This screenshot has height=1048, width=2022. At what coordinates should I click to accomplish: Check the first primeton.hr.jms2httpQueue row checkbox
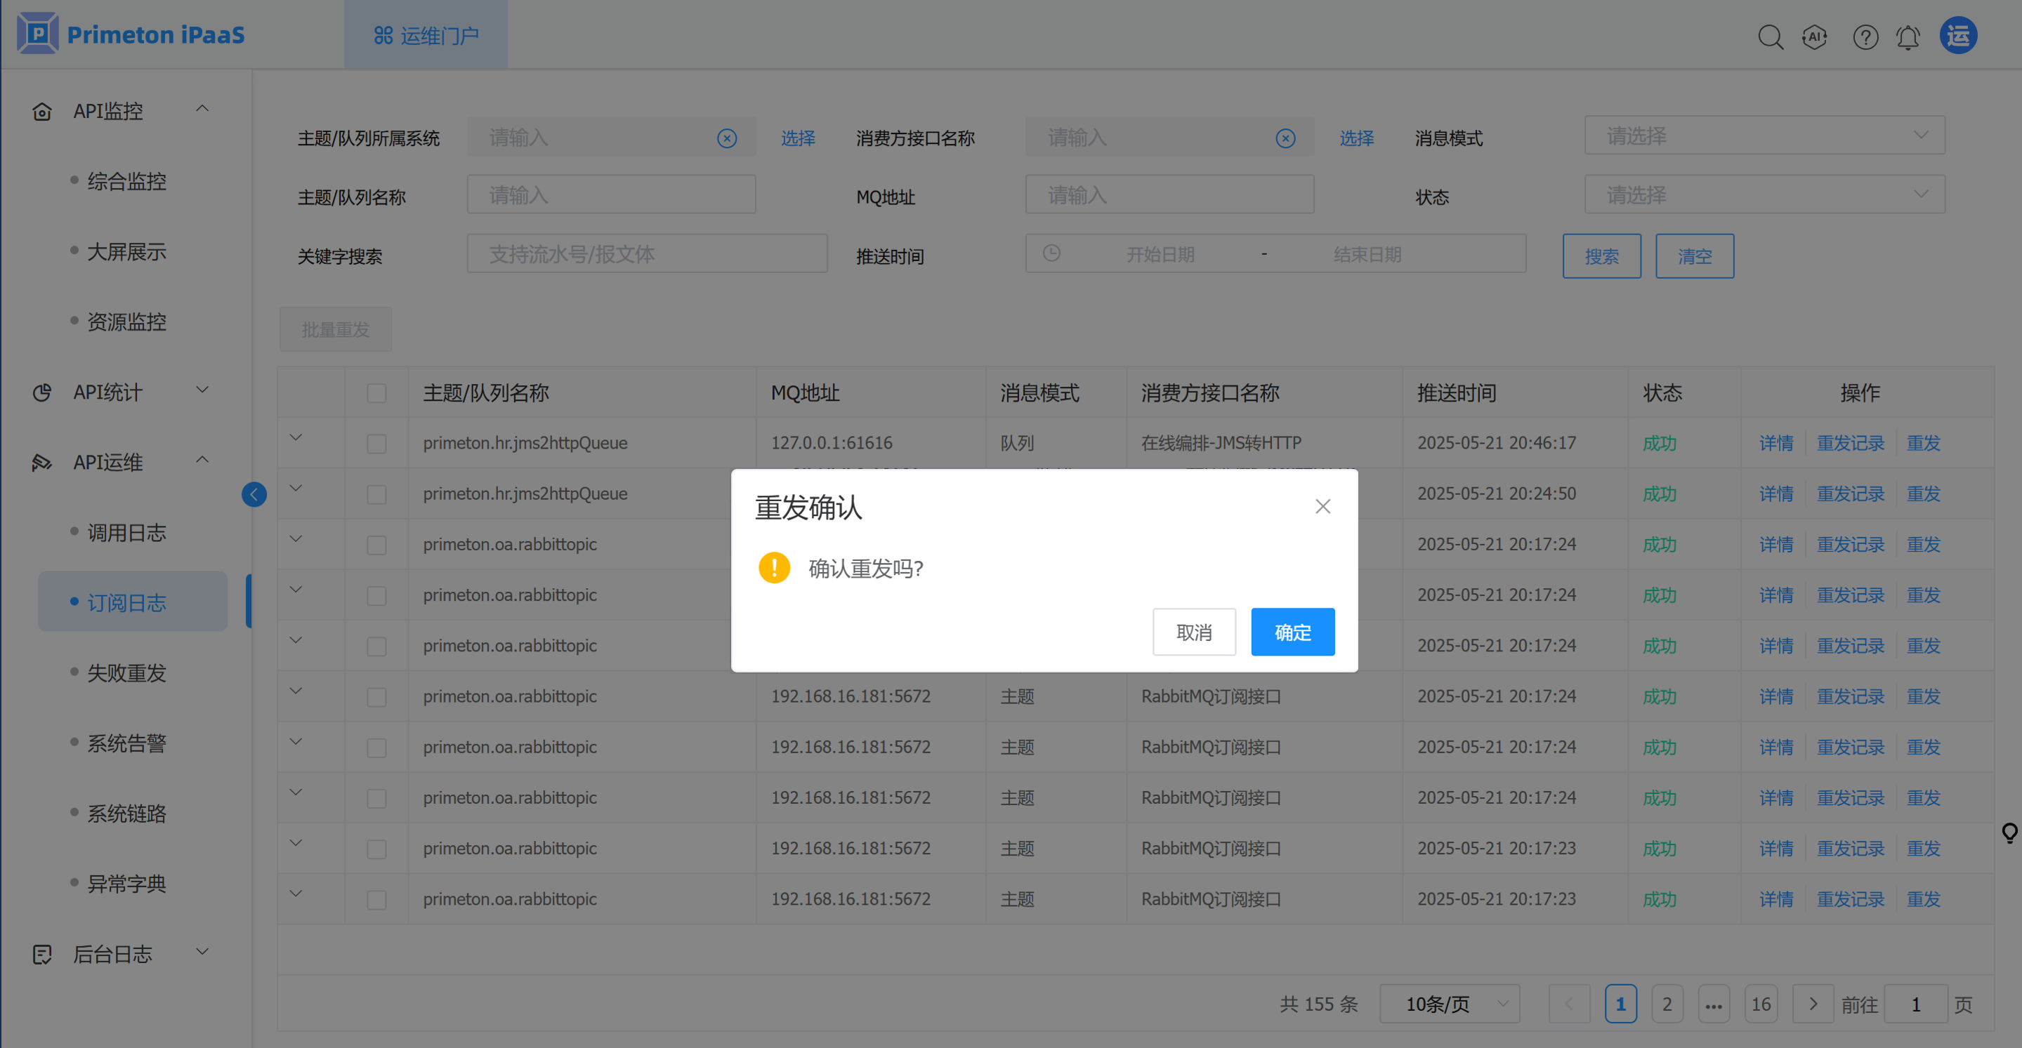point(376,443)
